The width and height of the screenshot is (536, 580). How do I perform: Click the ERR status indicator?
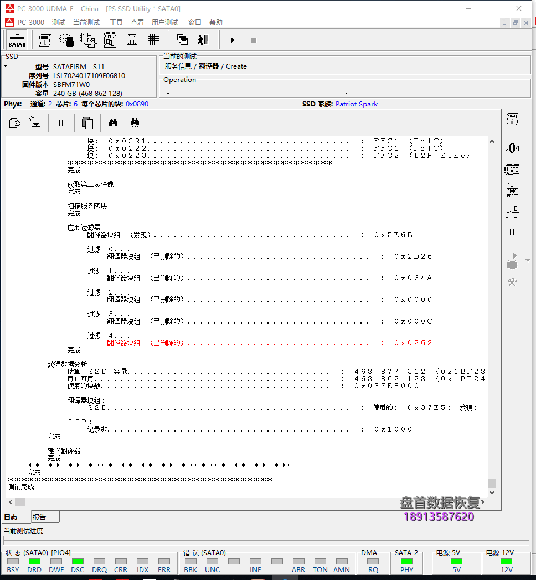[x=164, y=562]
